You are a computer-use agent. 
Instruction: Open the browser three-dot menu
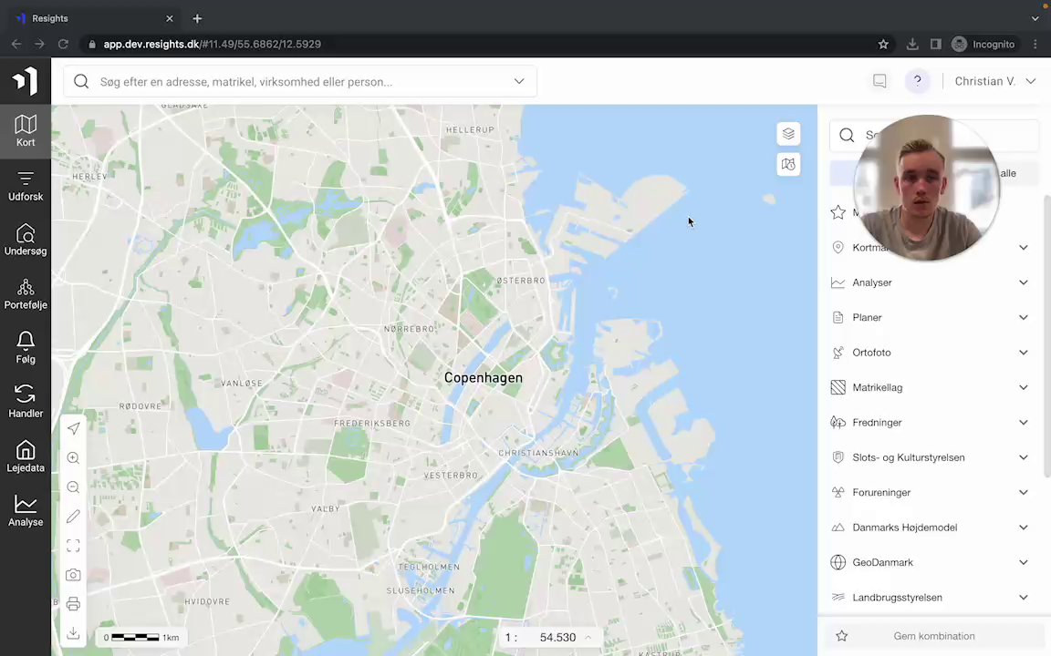pyautogui.click(x=1035, y=44)
